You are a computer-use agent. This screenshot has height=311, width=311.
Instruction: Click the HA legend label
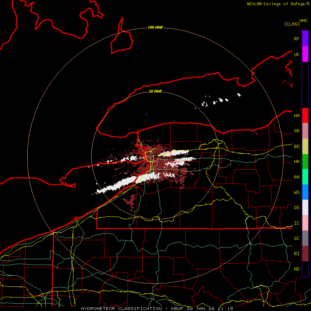[x=296, y=116]
